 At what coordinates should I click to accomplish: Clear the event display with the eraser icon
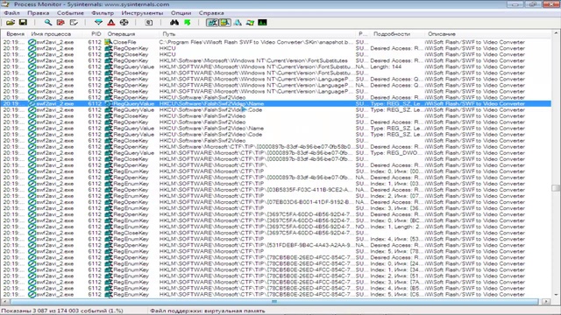(x=74, y=23)
